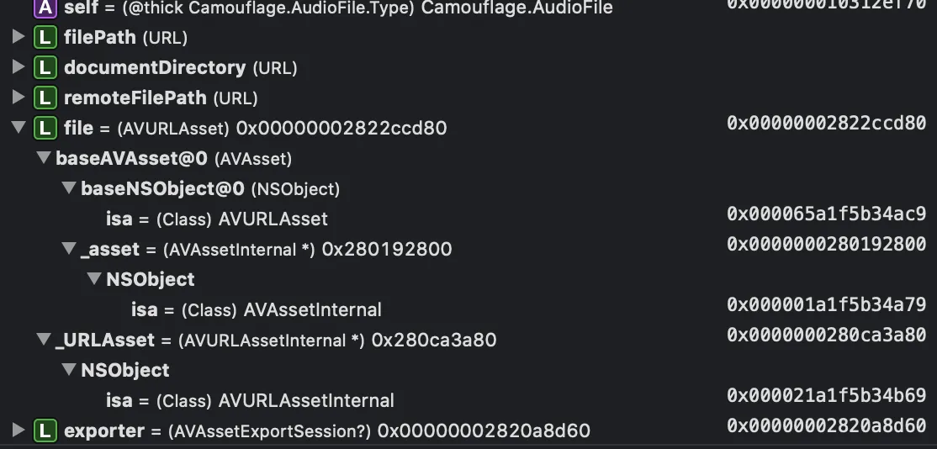The height and width of the screenshot is (449, 937).
Task: Expand the remoteFilePath variable
Action: pyautogui.click(x=19, y=98)
